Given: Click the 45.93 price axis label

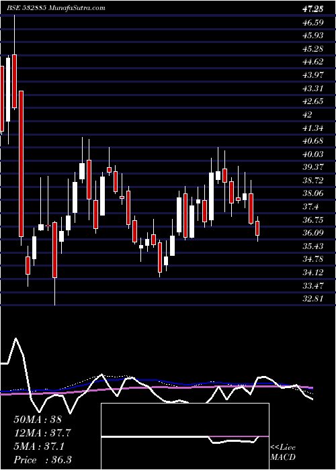Looking at the screenshot, I should point(313,36).
